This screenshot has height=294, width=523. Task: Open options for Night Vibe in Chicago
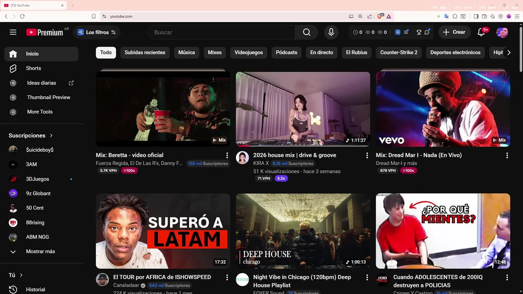tap(367, 278)
